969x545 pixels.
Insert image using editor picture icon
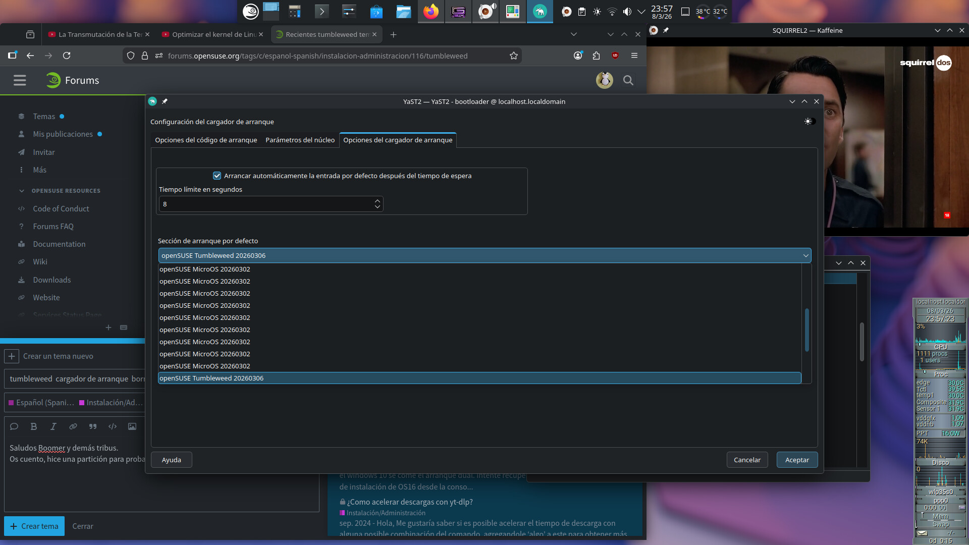(x=132, y=426)
